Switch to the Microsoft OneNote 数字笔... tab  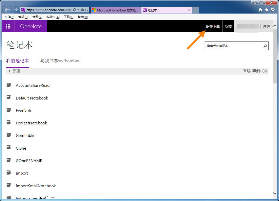pos(116,10)
